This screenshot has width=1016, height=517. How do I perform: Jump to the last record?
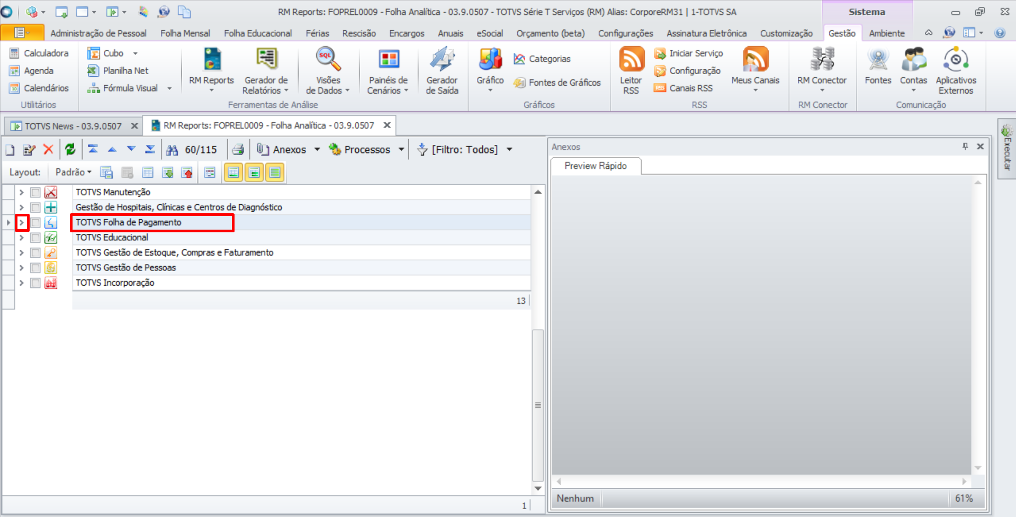150,150
